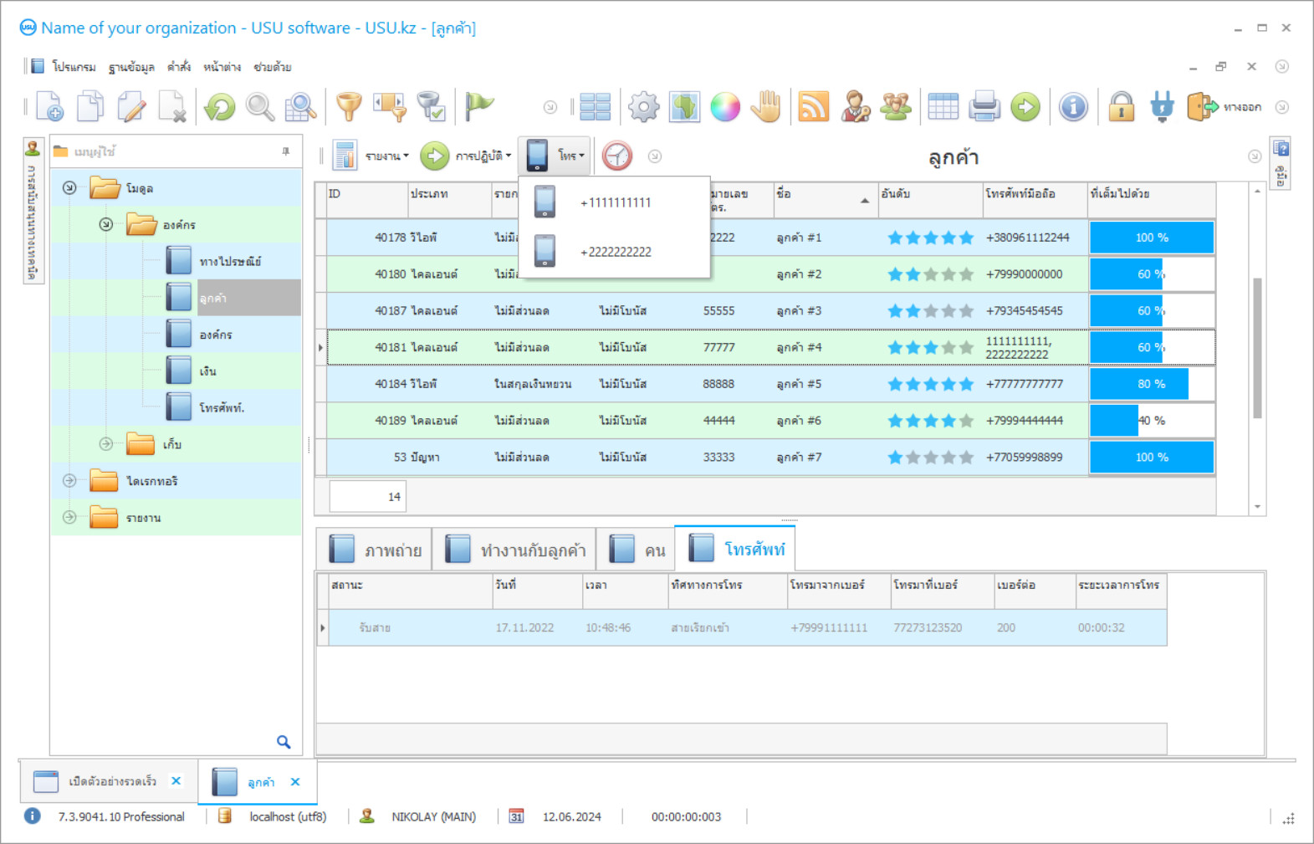This screenshot has height=844, width=1314.
Task: Click the refresh green arrow icon
Action: [x=220, y=107]
